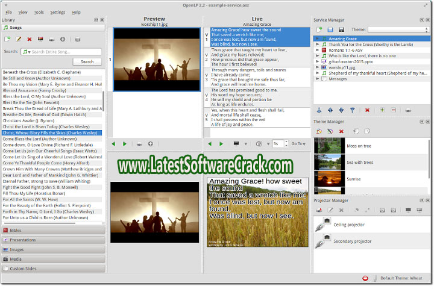434x289 pixels.
Task: Open song maintenance from Library toolbar
Action: [78, 40]
